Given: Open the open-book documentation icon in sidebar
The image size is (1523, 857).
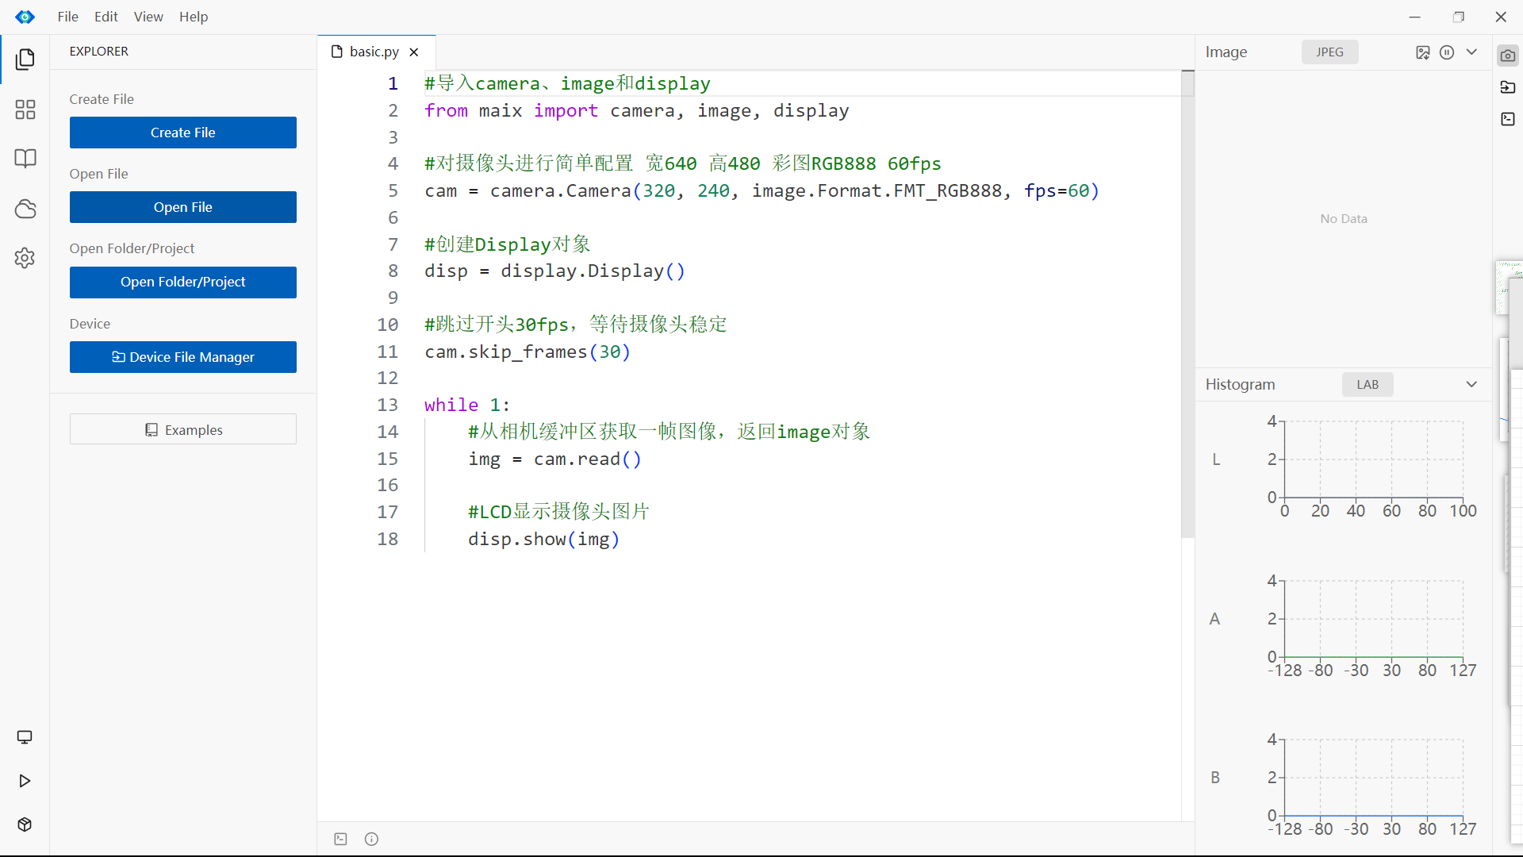Looking at the screenshot, I should (25, 159).
